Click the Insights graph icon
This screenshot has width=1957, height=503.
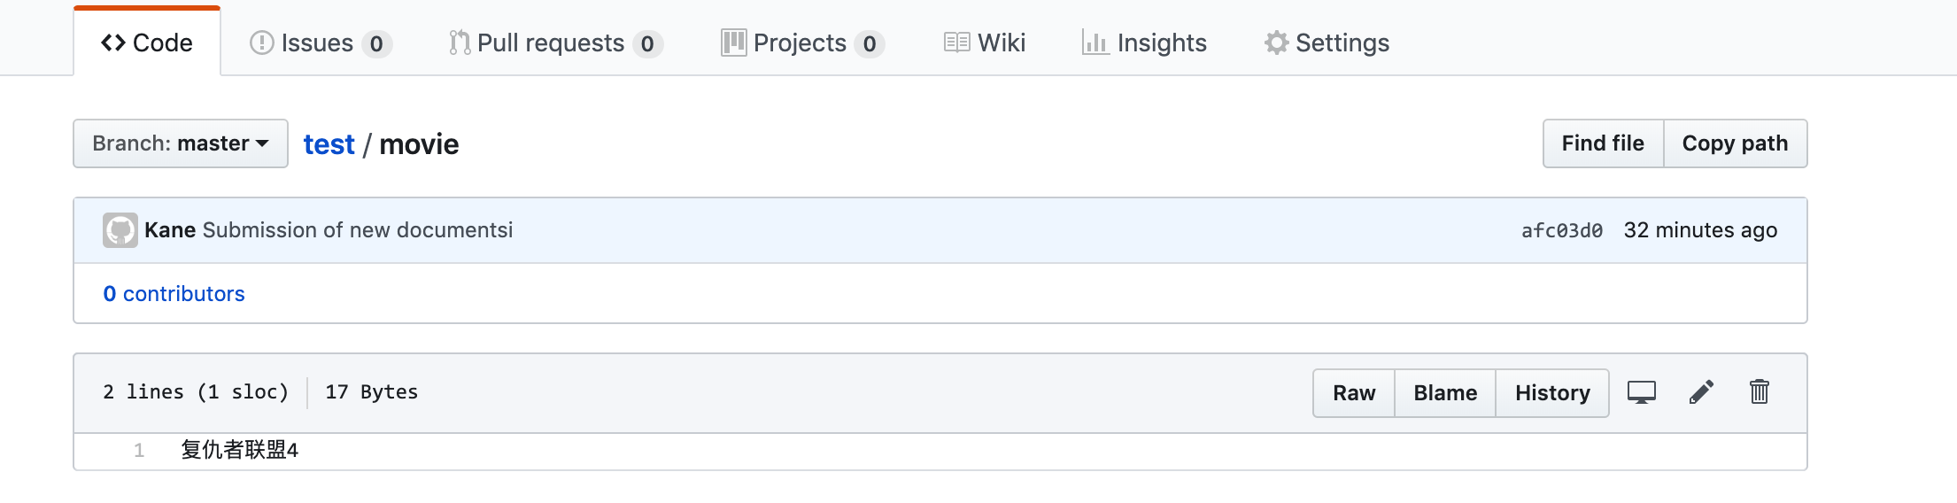(x=1095, y=43)
